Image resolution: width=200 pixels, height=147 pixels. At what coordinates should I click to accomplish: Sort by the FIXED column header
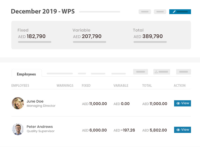click(86, 85)
